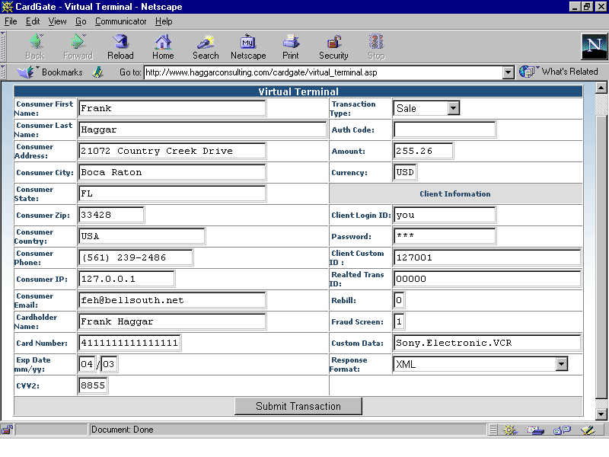Click the Amount input field
This screenshot has height=457, width=609.
point(423,151)
